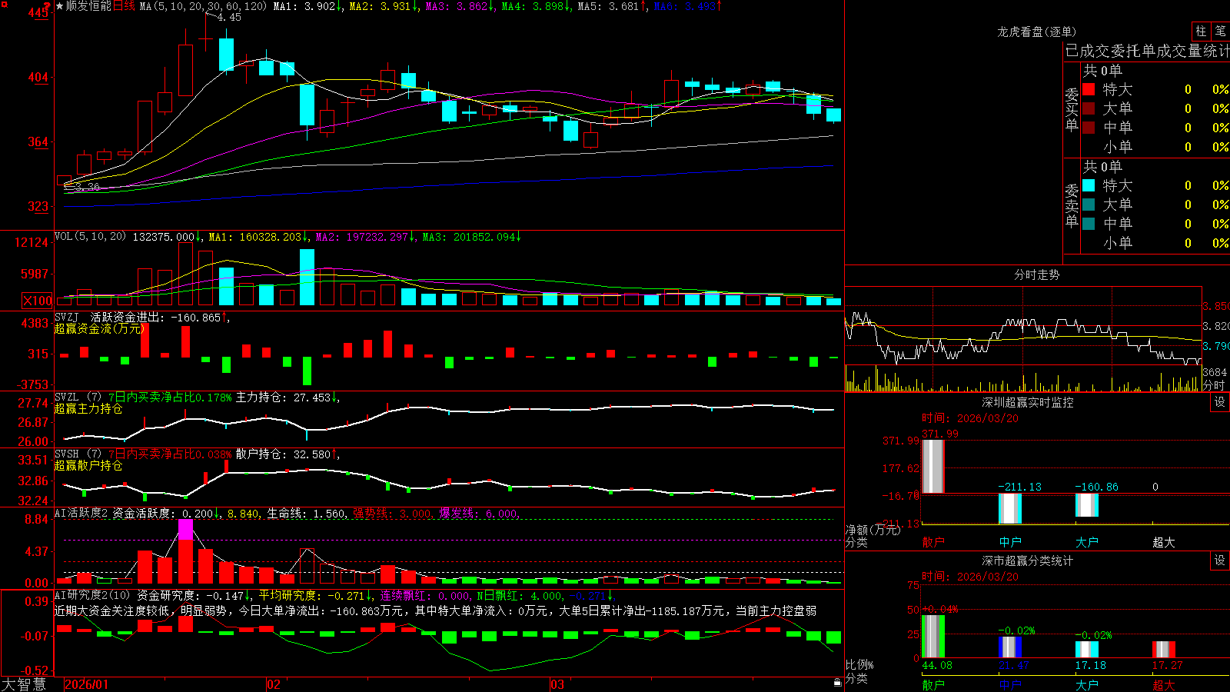Viewport: 1230px width, 692px height.
Task: Click the AI研究度2(10) indicator name
Action: point(92,595)
